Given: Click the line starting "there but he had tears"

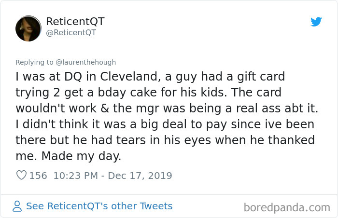Looking at the screenshot, I should pyautogui.click(x=165, y=140).
